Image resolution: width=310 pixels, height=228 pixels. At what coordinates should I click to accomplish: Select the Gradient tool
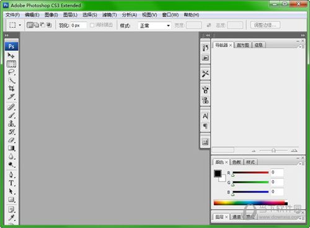pyautogui.click(x=11, y=148)
